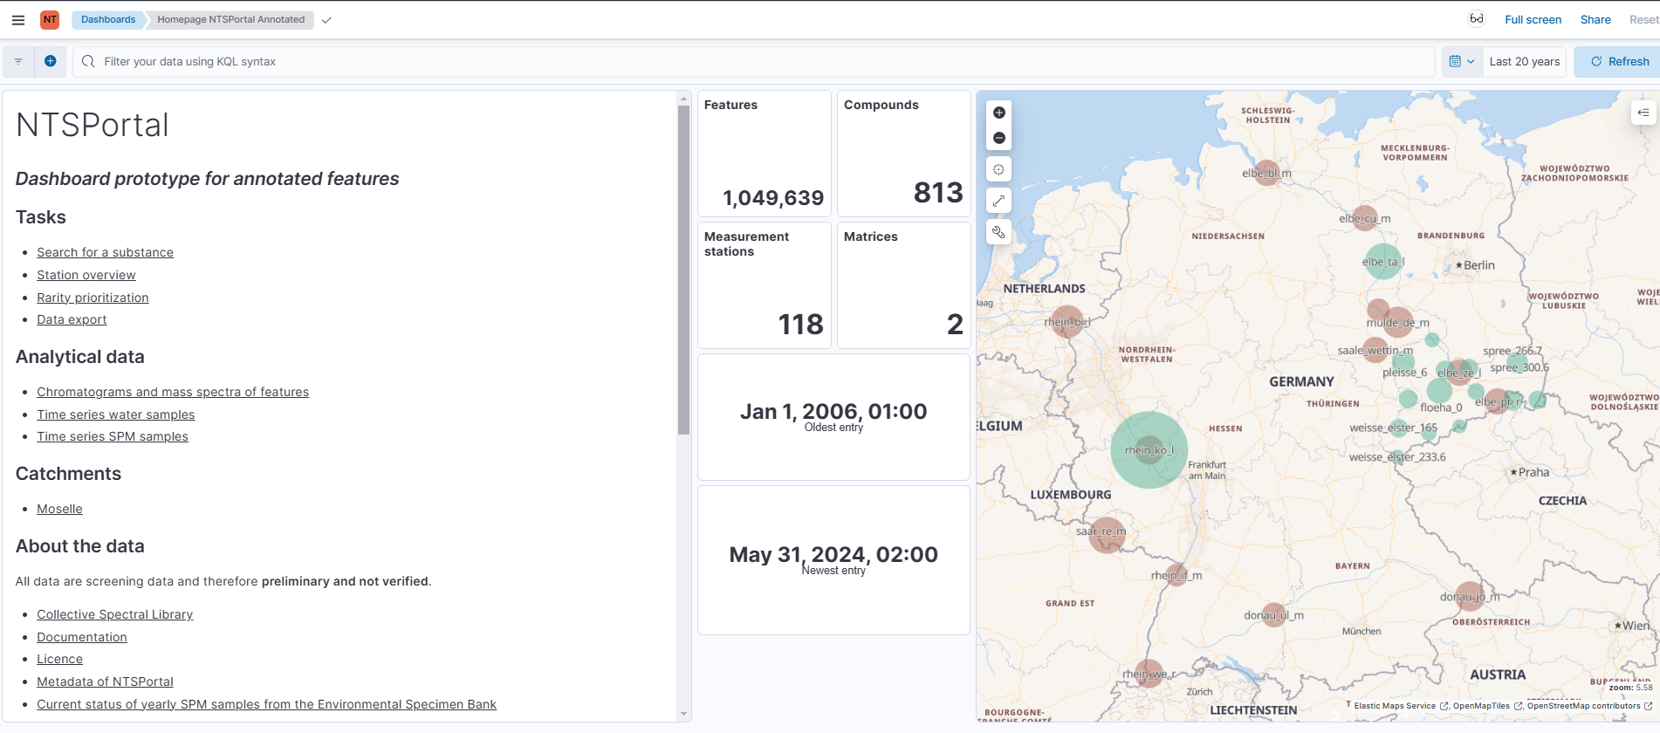
Task: Open the map wrench tools button
Action: (x=998, y=232)
